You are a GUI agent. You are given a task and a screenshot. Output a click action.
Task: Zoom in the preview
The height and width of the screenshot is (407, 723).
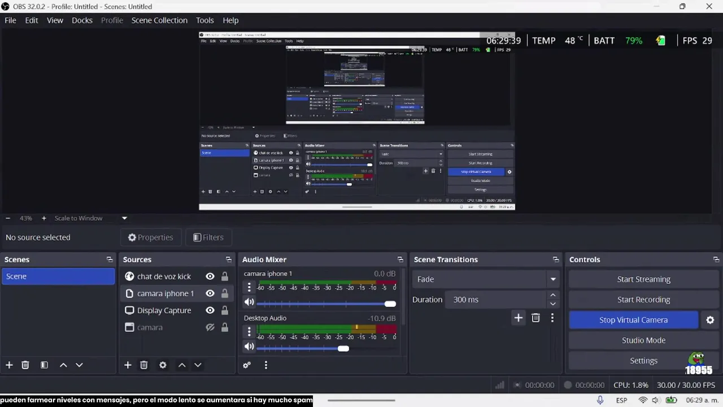tap(43, 218)
